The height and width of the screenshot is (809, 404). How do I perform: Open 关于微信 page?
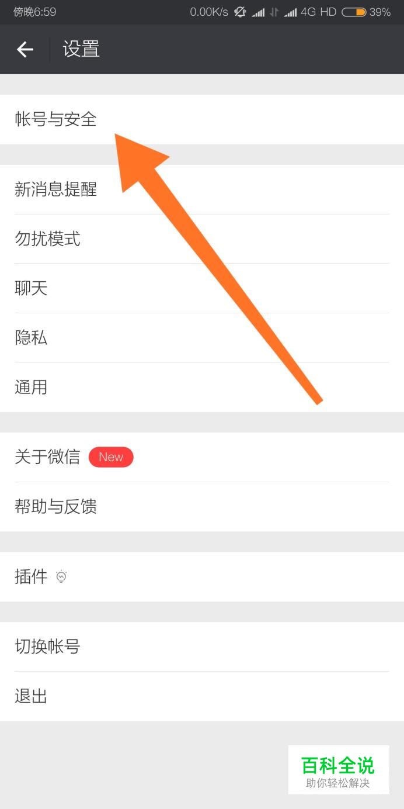pyautogui.click(x=202, y=457)
